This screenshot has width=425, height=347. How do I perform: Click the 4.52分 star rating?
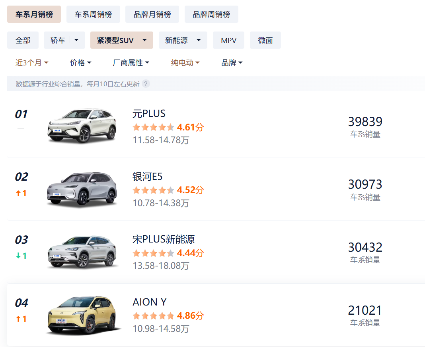tap(168, 190)
